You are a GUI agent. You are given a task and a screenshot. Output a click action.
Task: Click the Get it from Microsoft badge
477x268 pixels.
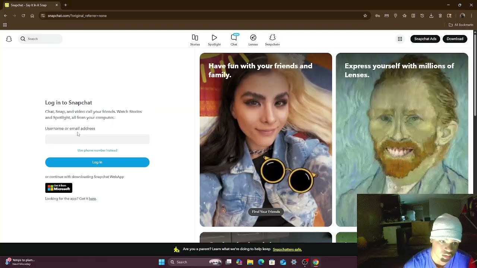(x=59, y=188)
